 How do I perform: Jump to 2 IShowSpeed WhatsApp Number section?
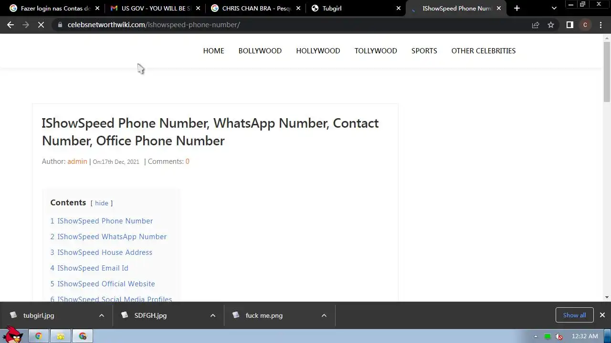[x=108, y=237]
